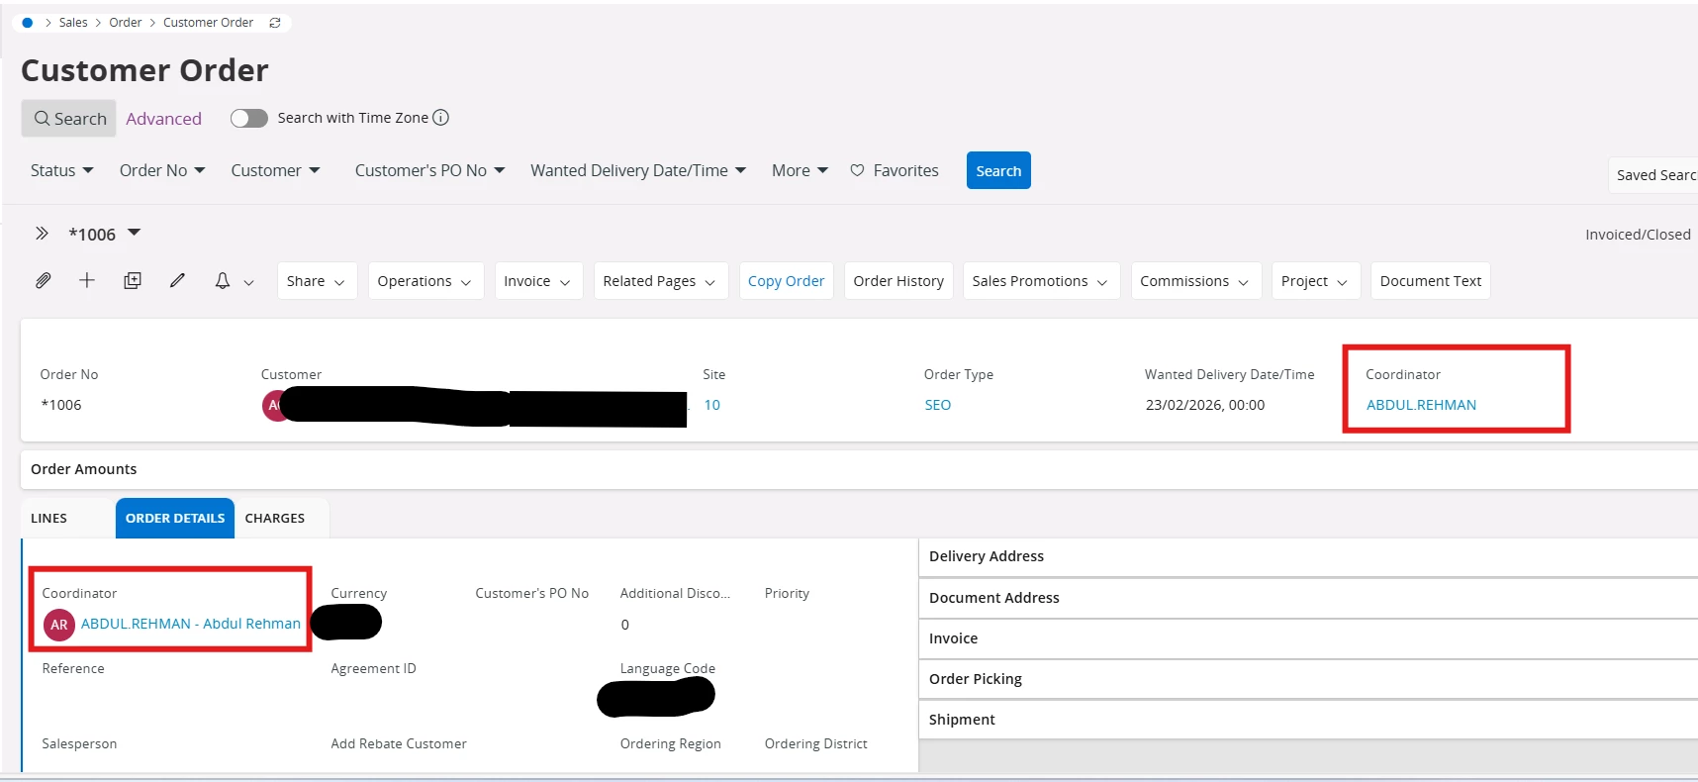The image size is (1698, 782).
Task: Click the bell notification icon
Action: [223, 281]
